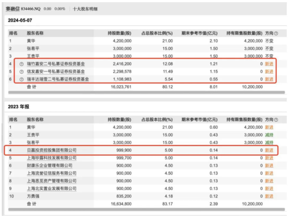Open shareholder link 日赢投资控股集团有限公司
Viewport: 290px width, 216px height.
(52, 150)
